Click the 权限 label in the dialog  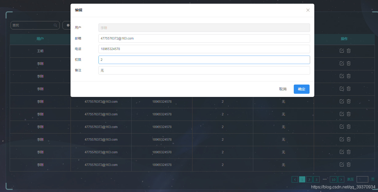pos(78,60)
